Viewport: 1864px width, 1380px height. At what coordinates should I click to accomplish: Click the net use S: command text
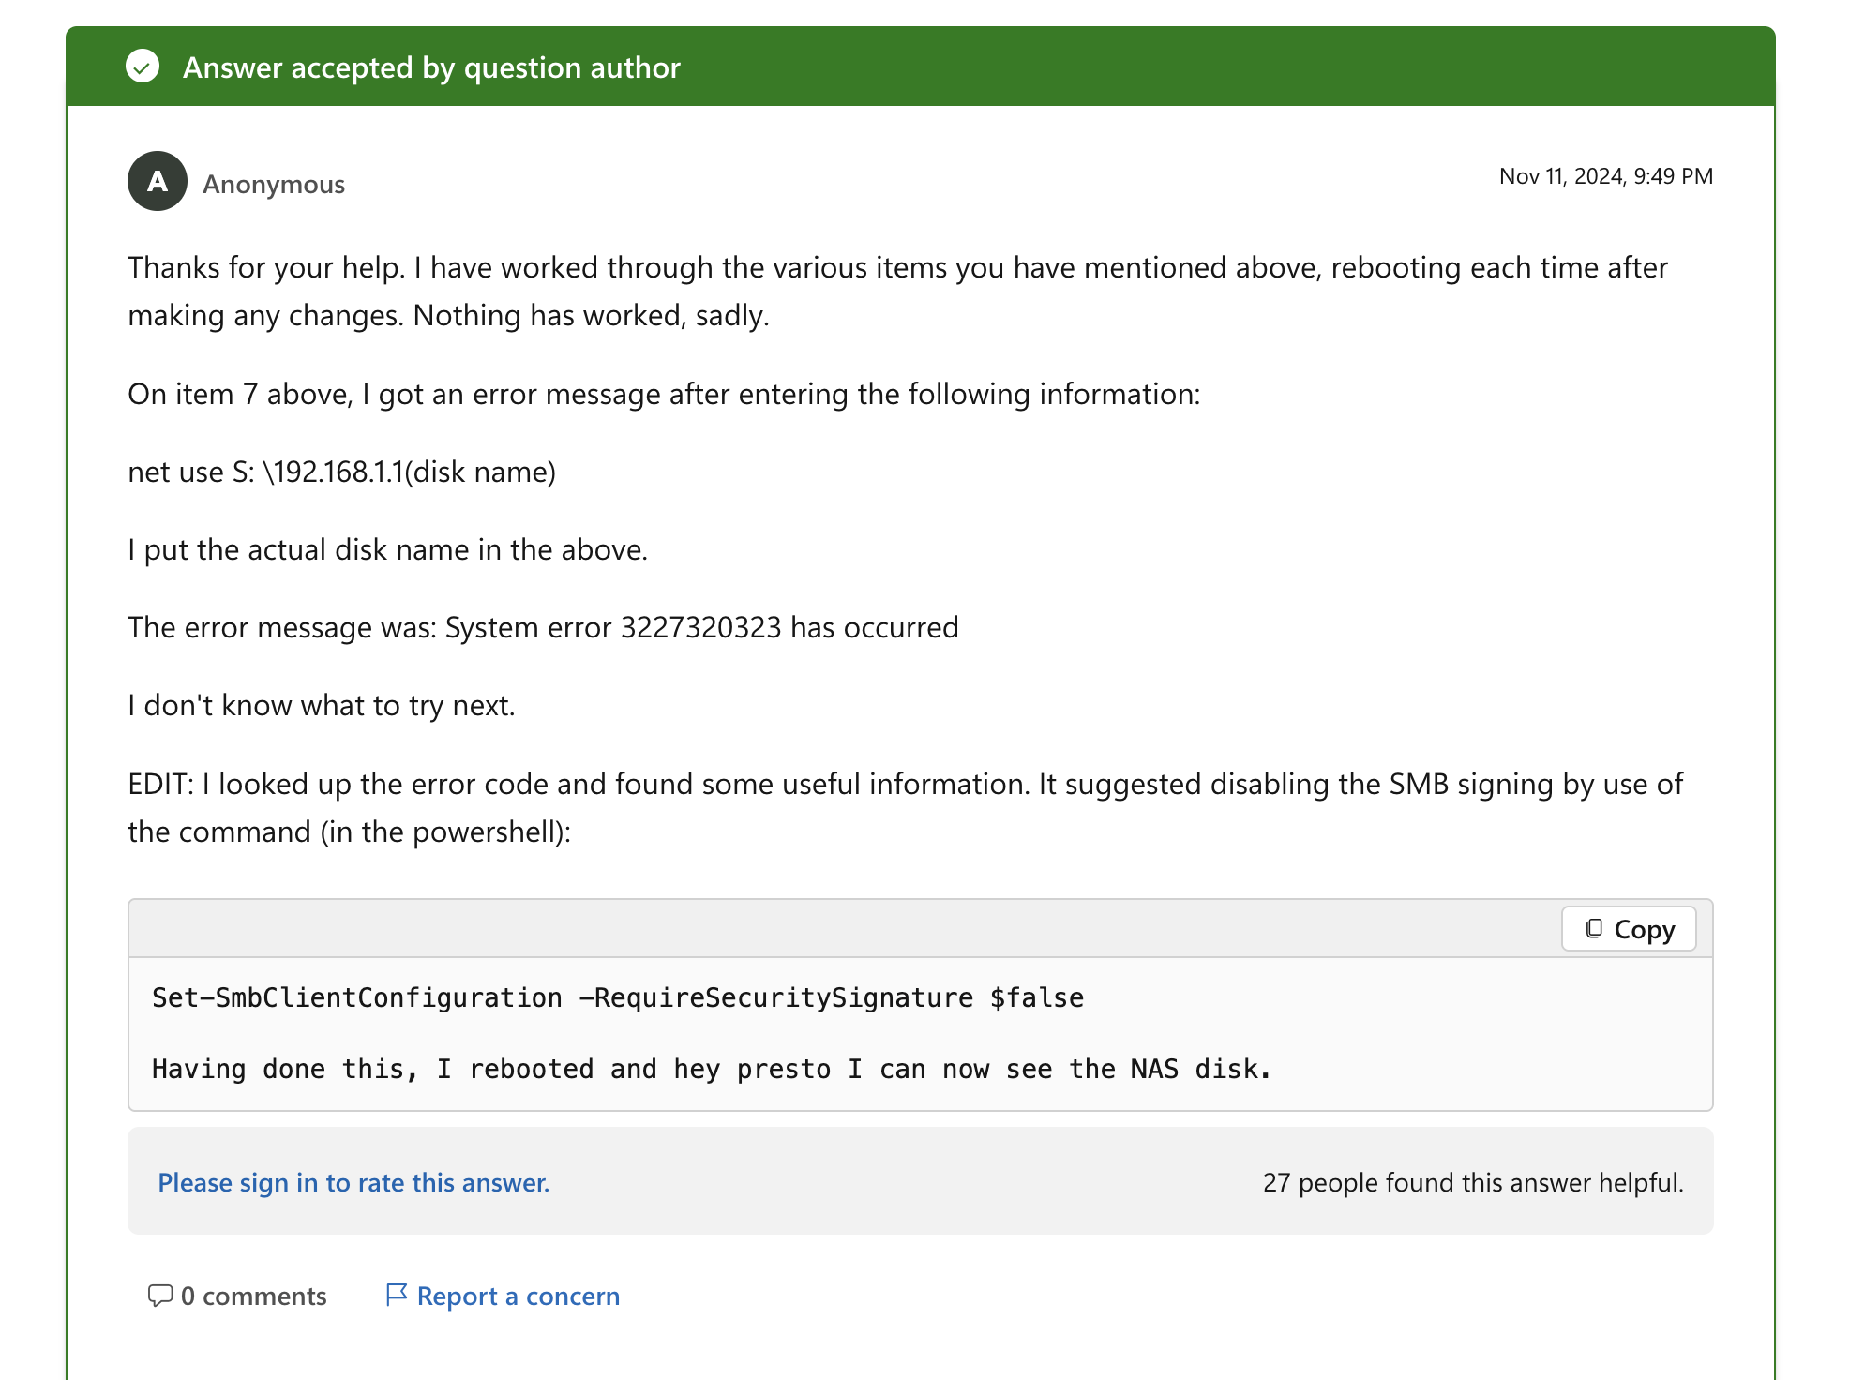coord(341,472)
